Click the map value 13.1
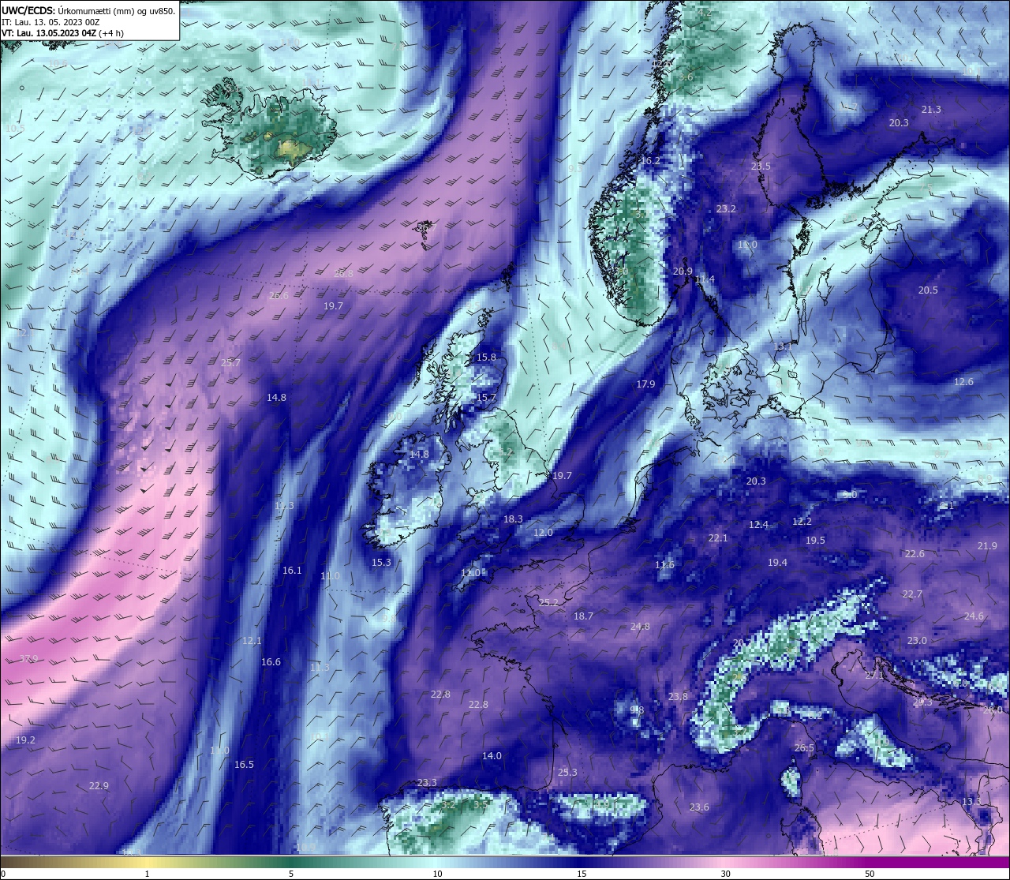Viewport: 1010px width, 880px height. tap(783, 346)
